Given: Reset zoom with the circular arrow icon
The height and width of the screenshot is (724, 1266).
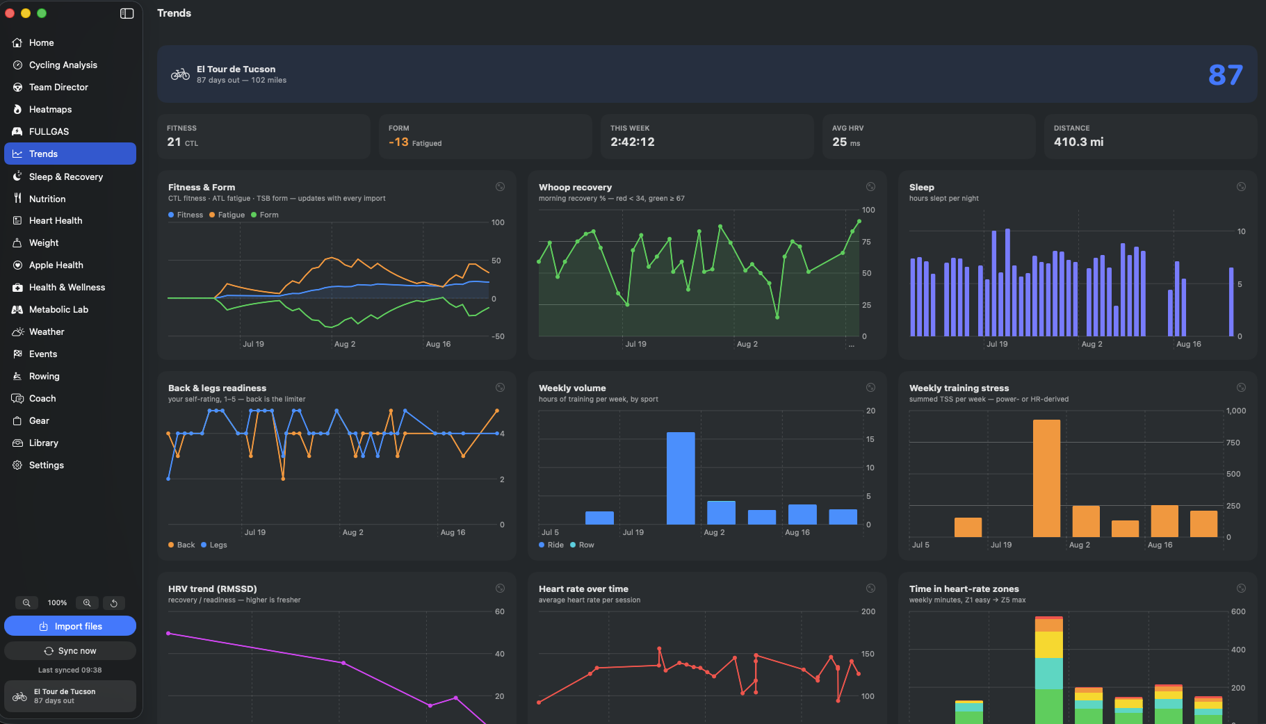Looking at the screenshot, I should (114, 602).
